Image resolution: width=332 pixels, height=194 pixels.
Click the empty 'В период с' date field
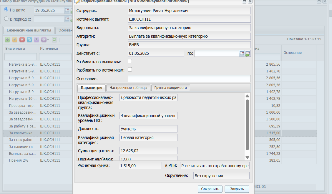49,19
